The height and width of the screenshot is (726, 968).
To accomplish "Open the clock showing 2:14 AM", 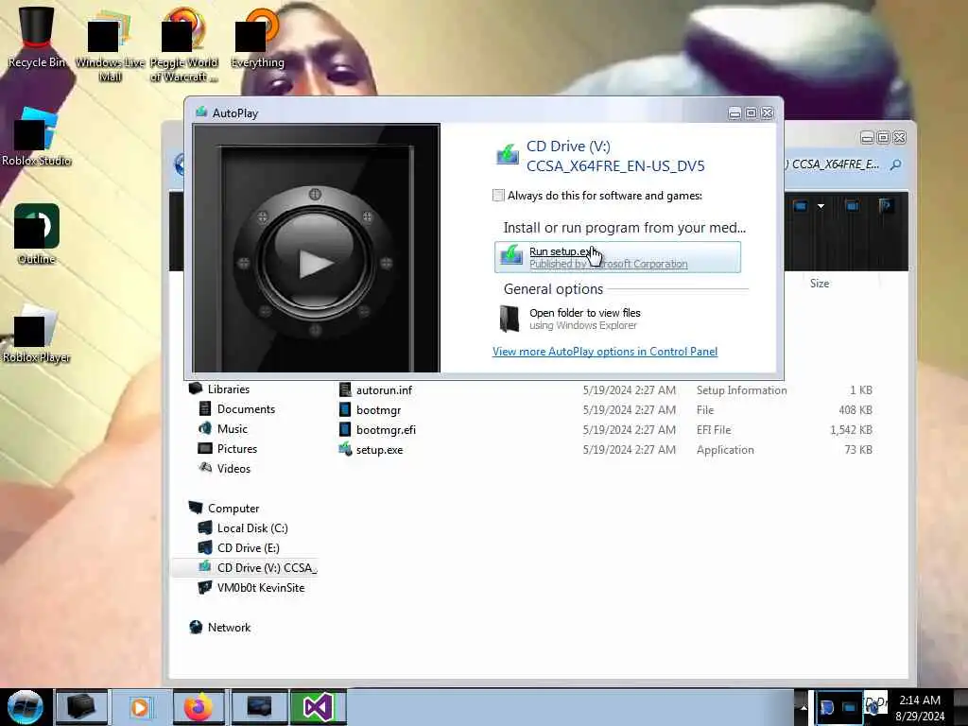I will pos(920,708).
